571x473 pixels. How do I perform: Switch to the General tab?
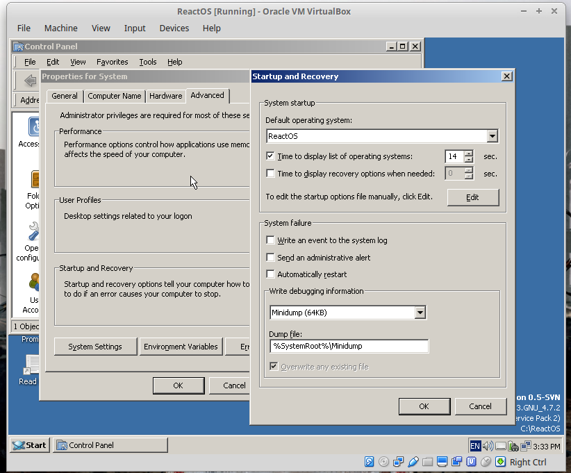pos(65,96)
